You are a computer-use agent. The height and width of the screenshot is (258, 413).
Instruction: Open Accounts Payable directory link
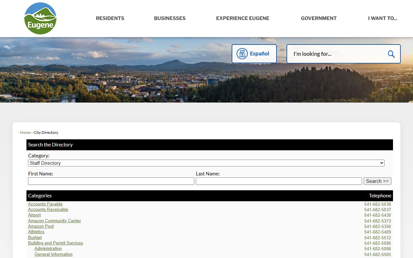(45, 204)
